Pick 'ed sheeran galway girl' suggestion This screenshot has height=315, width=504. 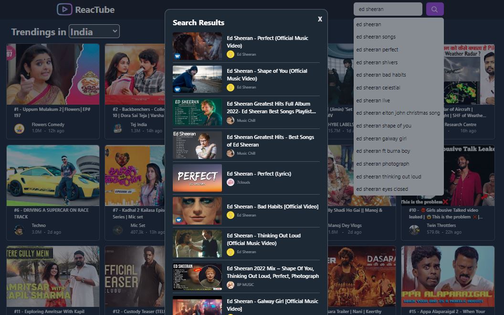click(399, 139)
